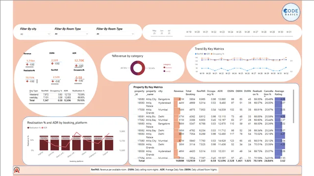This screenshot has width=314, height=176.
Task: Click the red down arrow under Occupancy% 0.58
Action: [x=76, y=80]
